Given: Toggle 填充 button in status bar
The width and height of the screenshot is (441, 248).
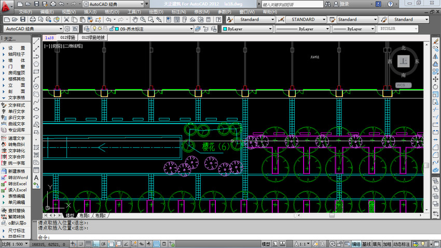Looking at the screenshot, I should coord(377,244).
